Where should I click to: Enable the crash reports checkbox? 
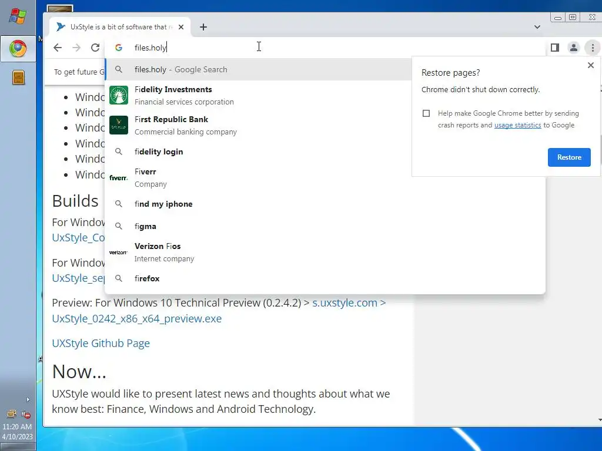(x=426, y=113)
